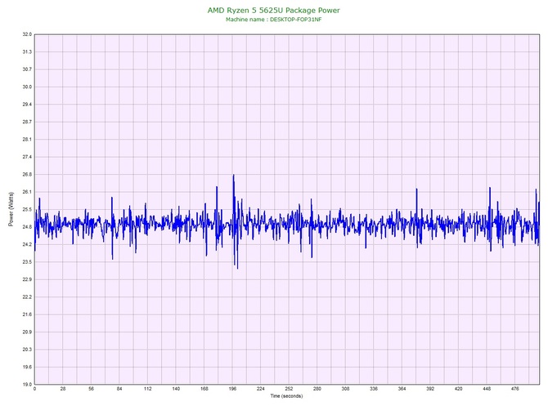Image resolution: width=548 pixels, height=410 pixels.
Task: Click the x-axis tick label '168'
Action: coord(204,389)
